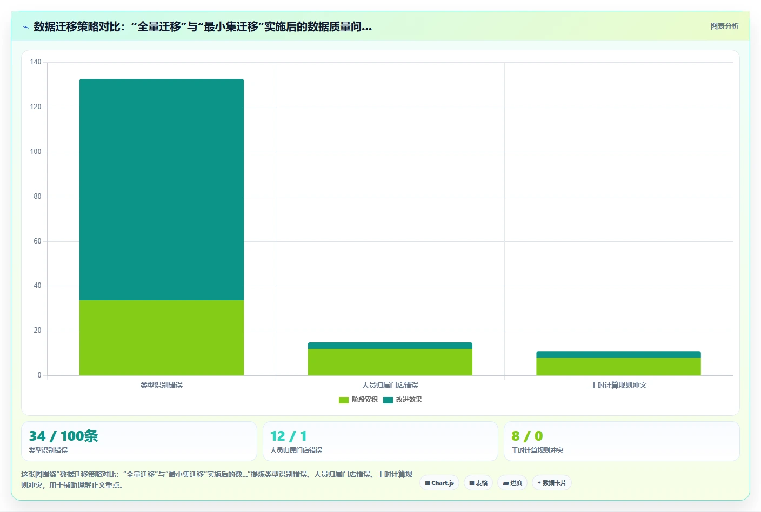Select the thin teal bar for 工时计算规则冲突

[618, 354]
